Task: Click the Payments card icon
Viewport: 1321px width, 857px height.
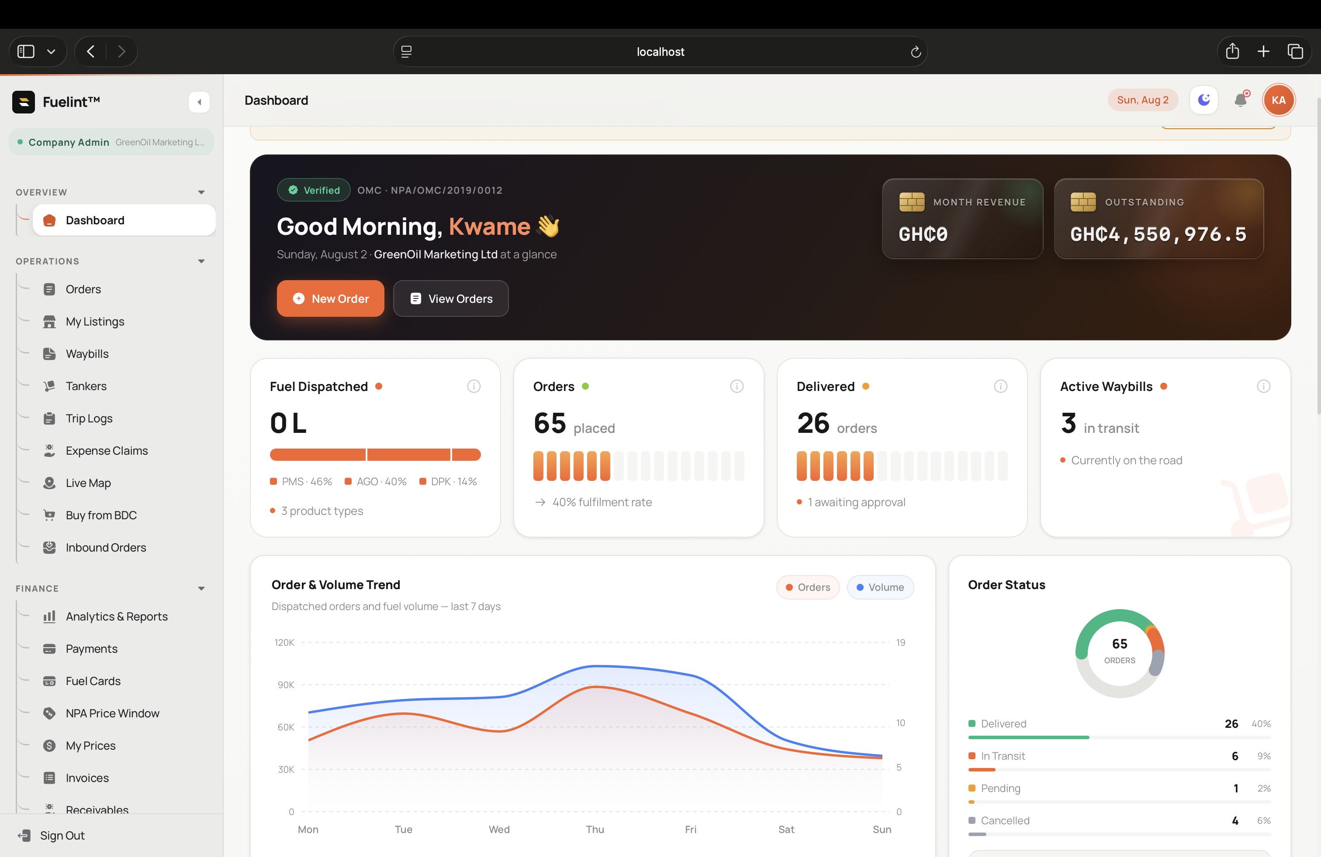Action: tap(49, 648)
